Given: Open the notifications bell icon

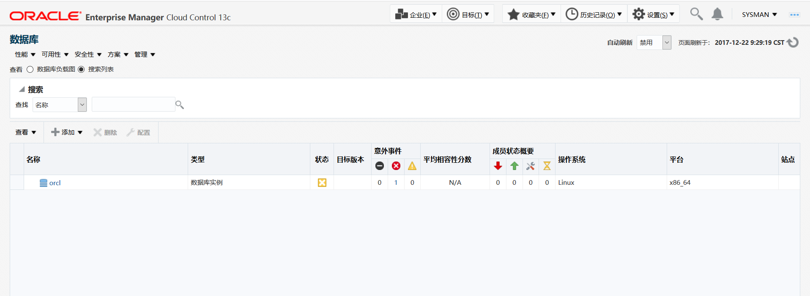Looking at the screenshot, I should coord(717,14).
